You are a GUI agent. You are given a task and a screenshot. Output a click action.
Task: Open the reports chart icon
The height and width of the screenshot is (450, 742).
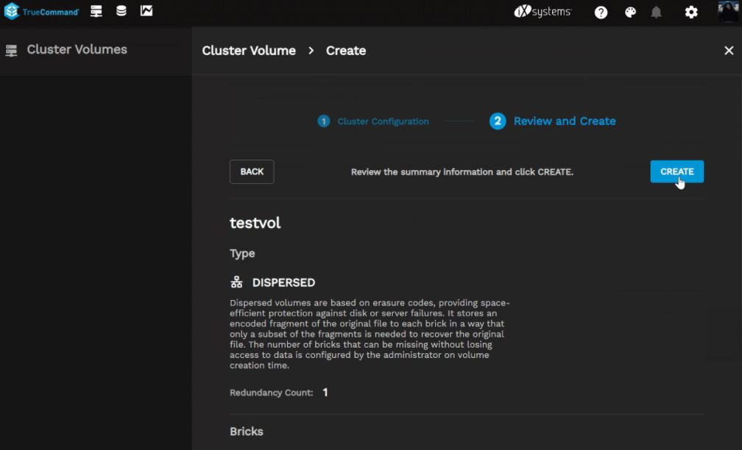(146, 11)
